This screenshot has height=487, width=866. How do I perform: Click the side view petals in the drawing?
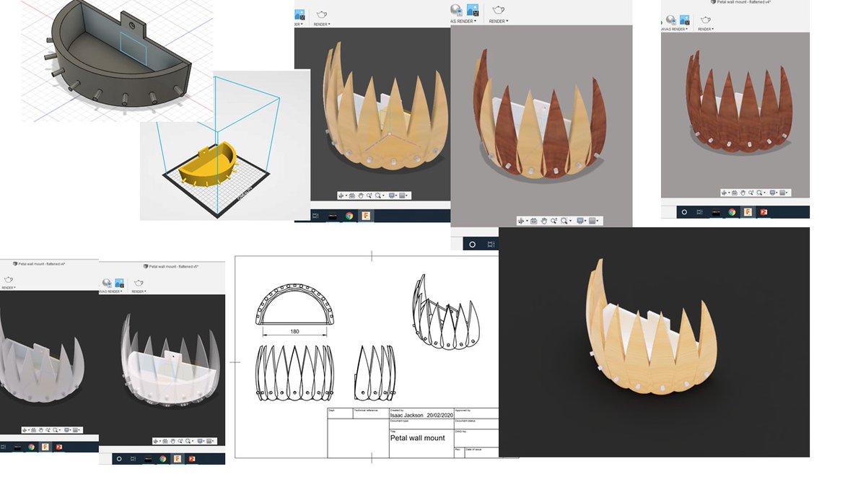tap(375, 372)
